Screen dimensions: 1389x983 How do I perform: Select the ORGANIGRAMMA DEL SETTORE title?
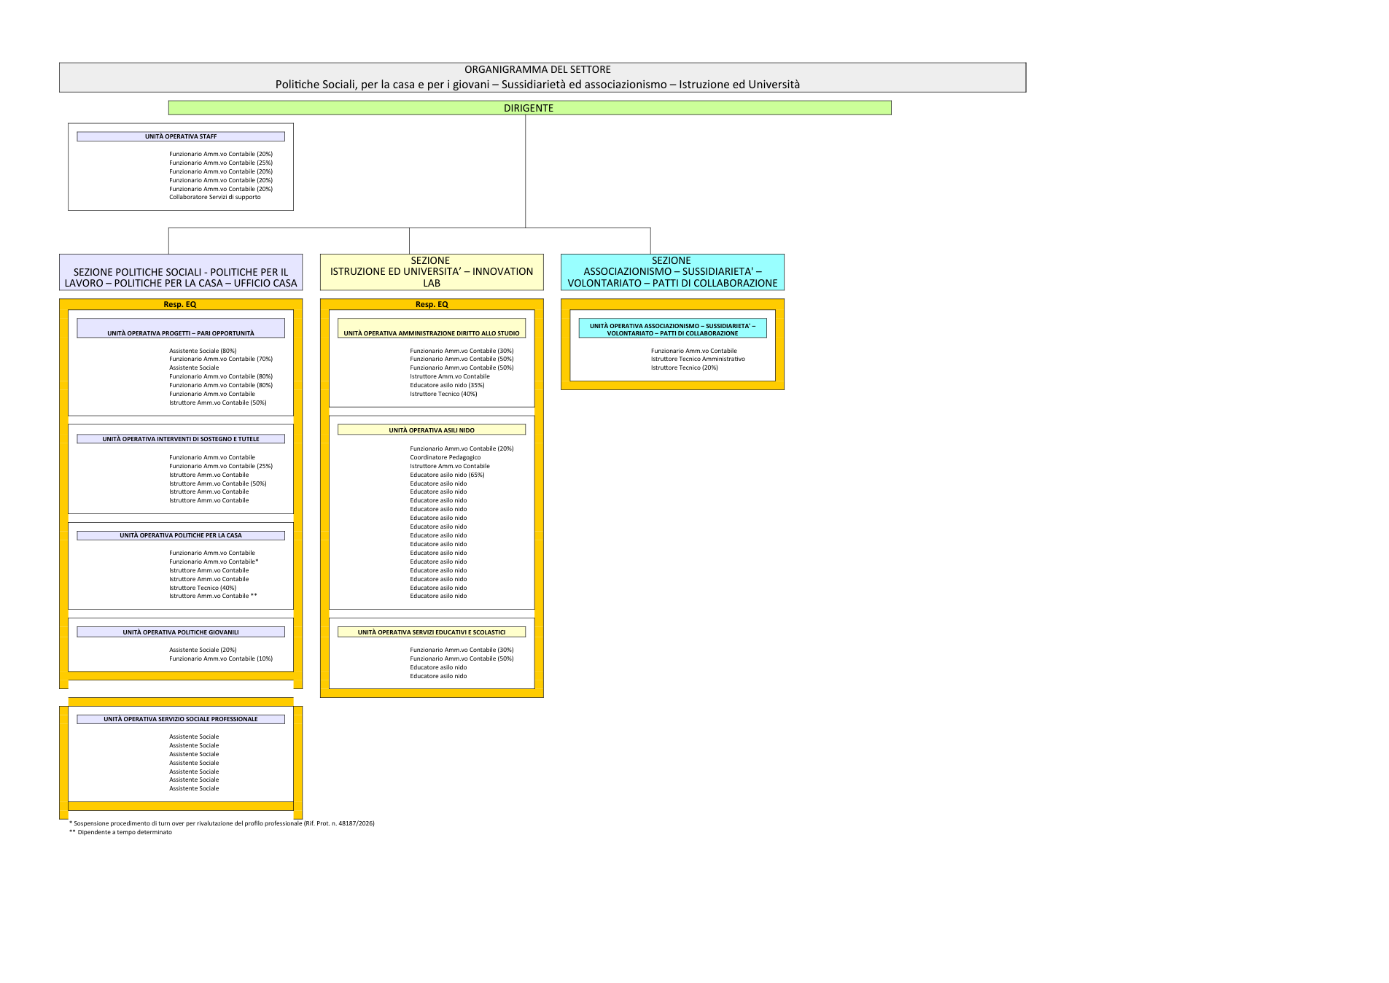[537, 69]
